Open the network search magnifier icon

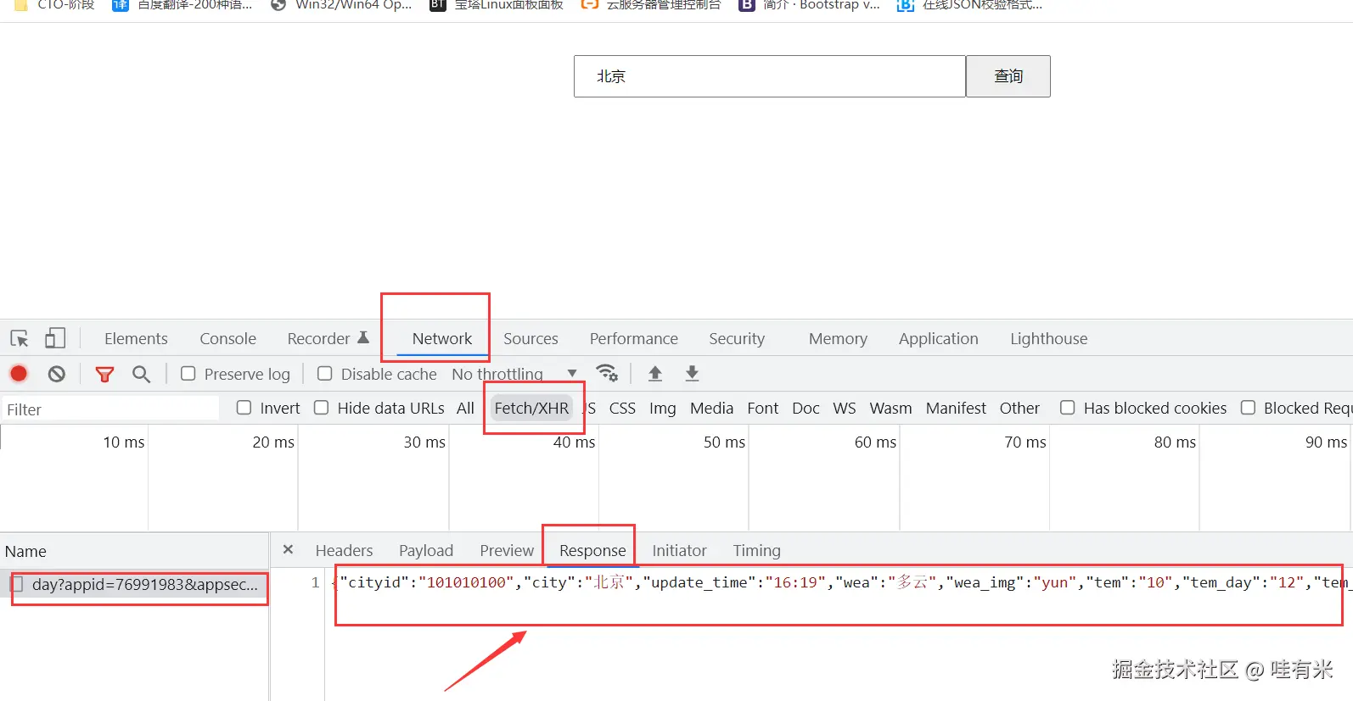142,374
